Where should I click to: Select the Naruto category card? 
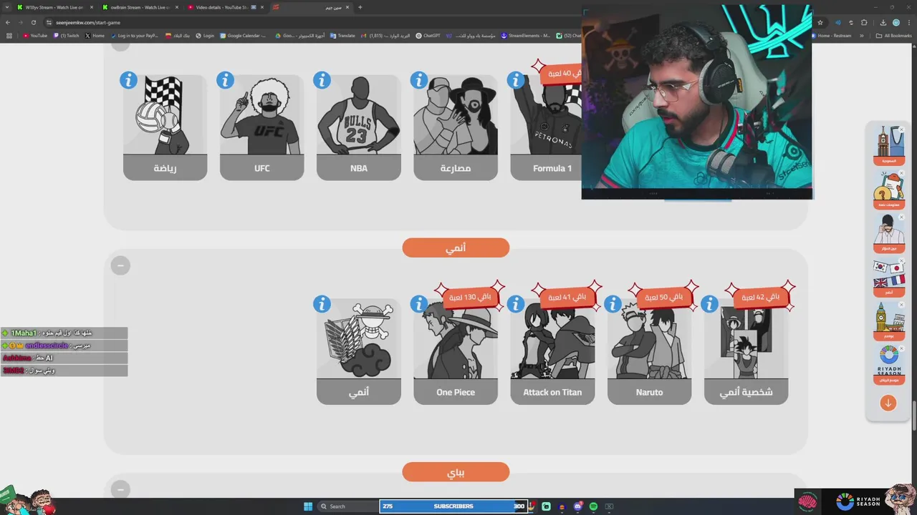click(649, 351)
